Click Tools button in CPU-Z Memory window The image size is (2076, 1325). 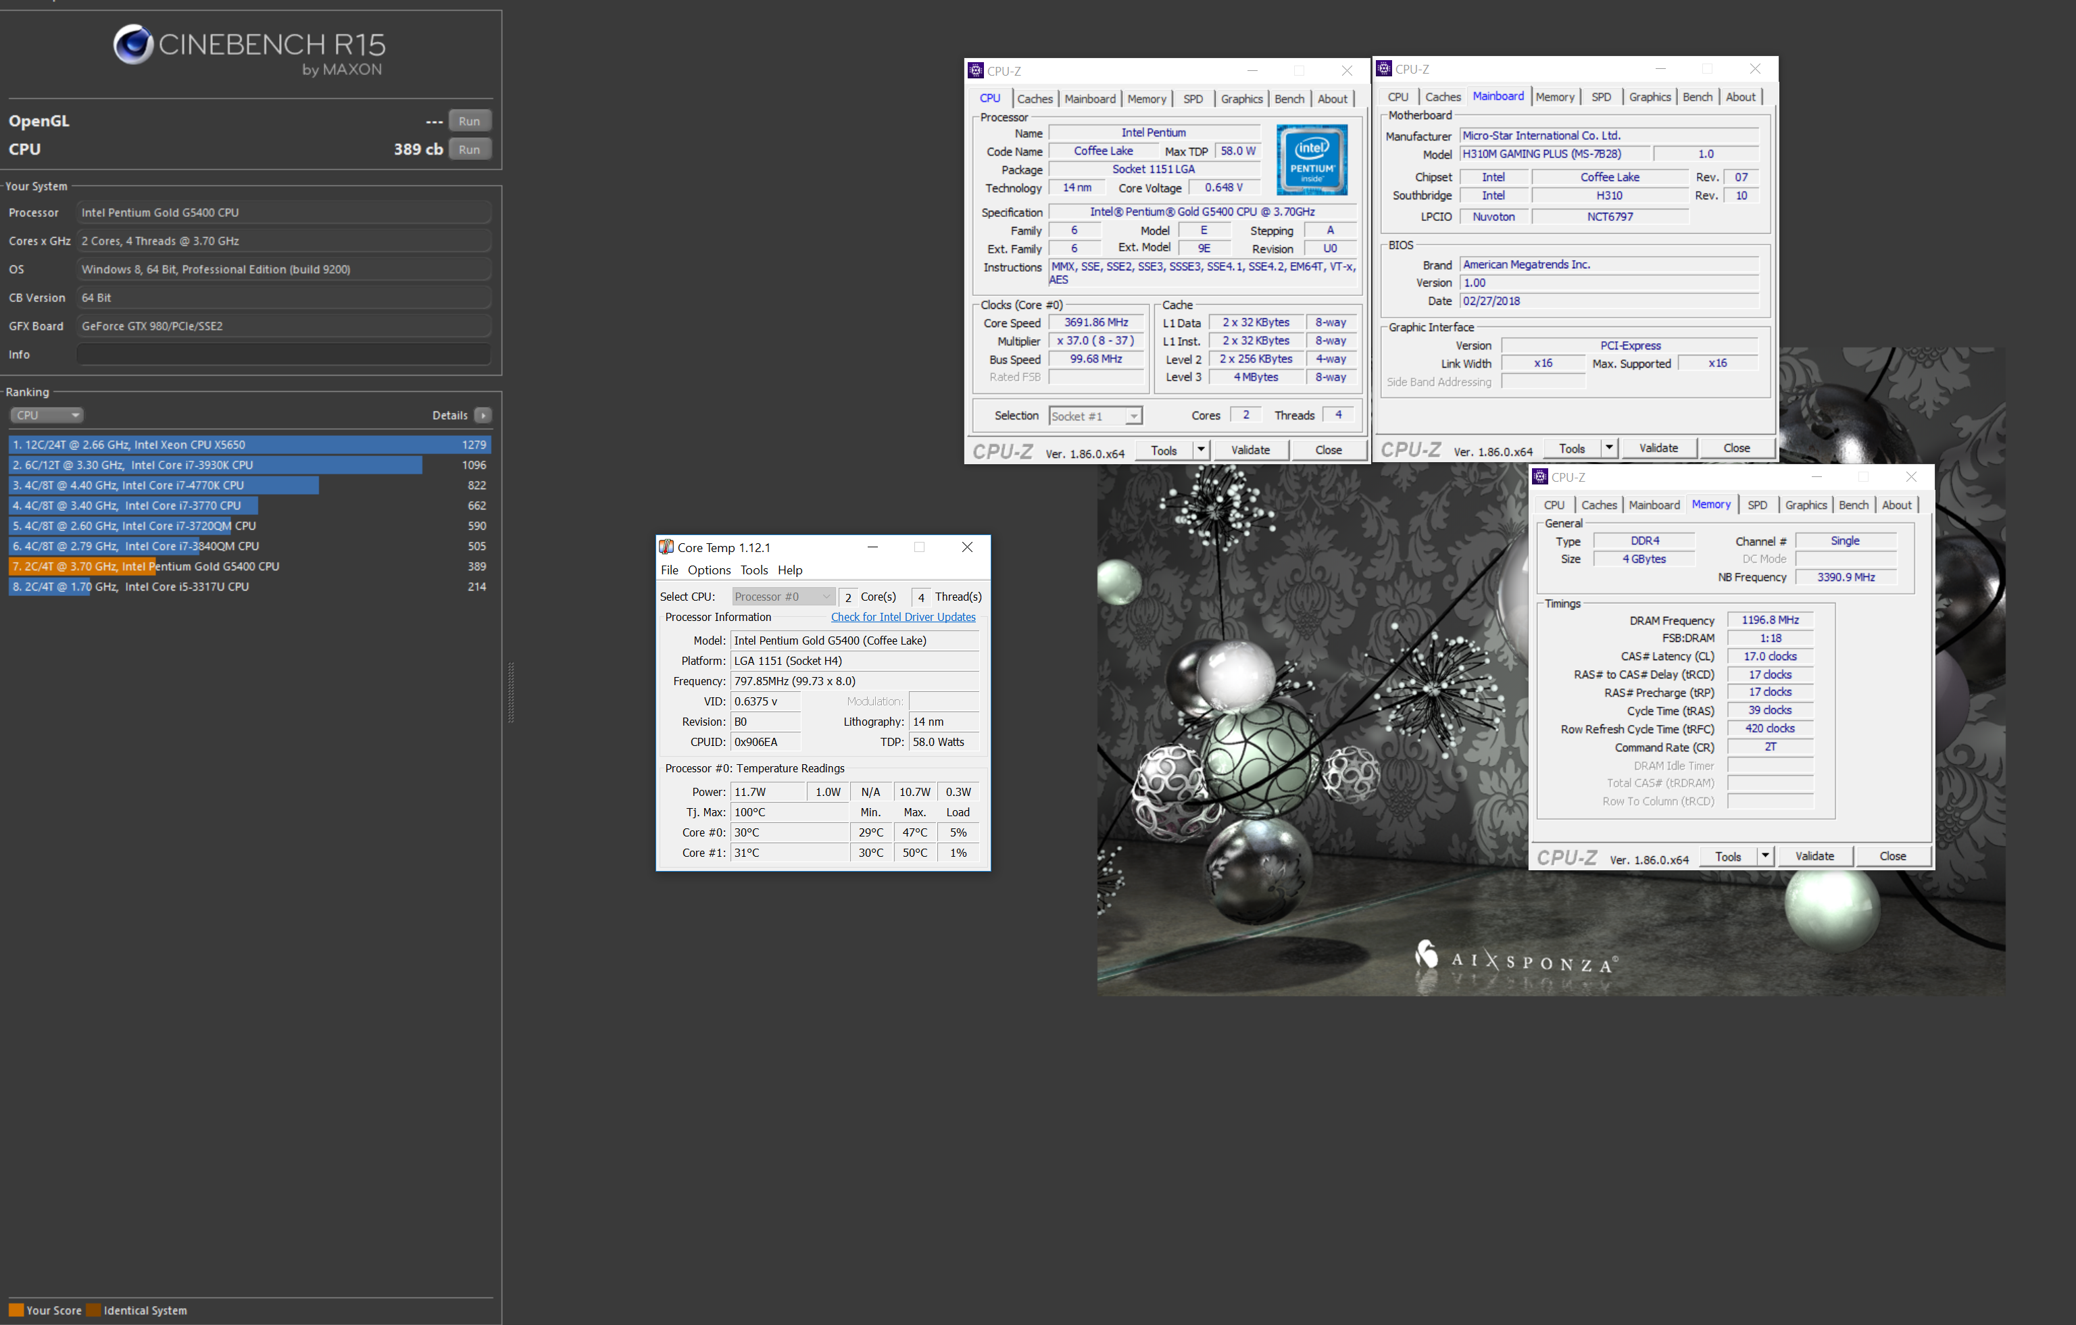tap(1729, 856)
